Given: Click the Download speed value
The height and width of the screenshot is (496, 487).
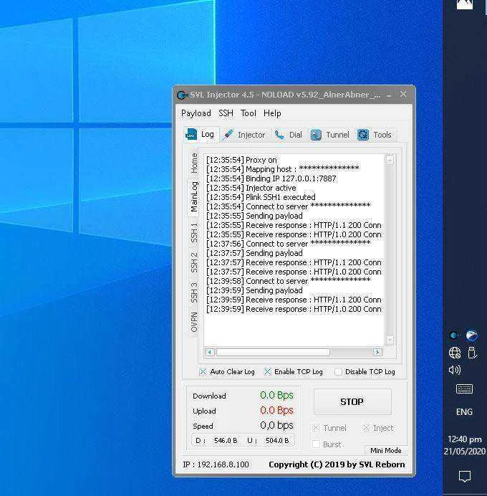Looking at the screenshot, I should (276, 396).
